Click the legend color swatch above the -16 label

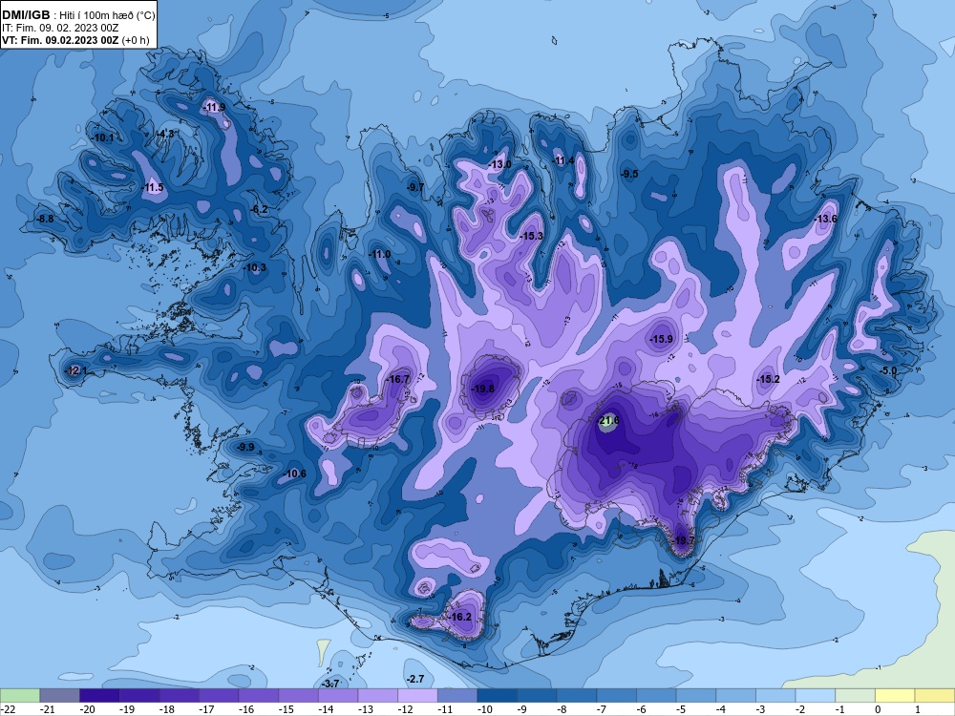click(x=259, y=695)
